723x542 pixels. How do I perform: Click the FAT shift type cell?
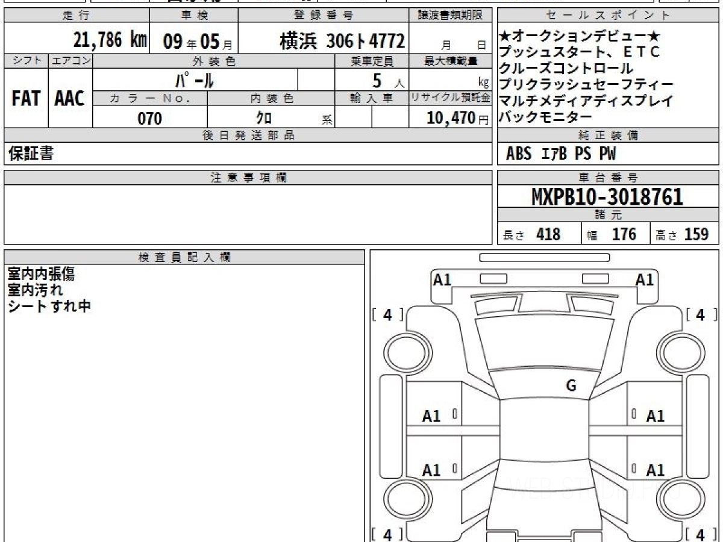26,99
